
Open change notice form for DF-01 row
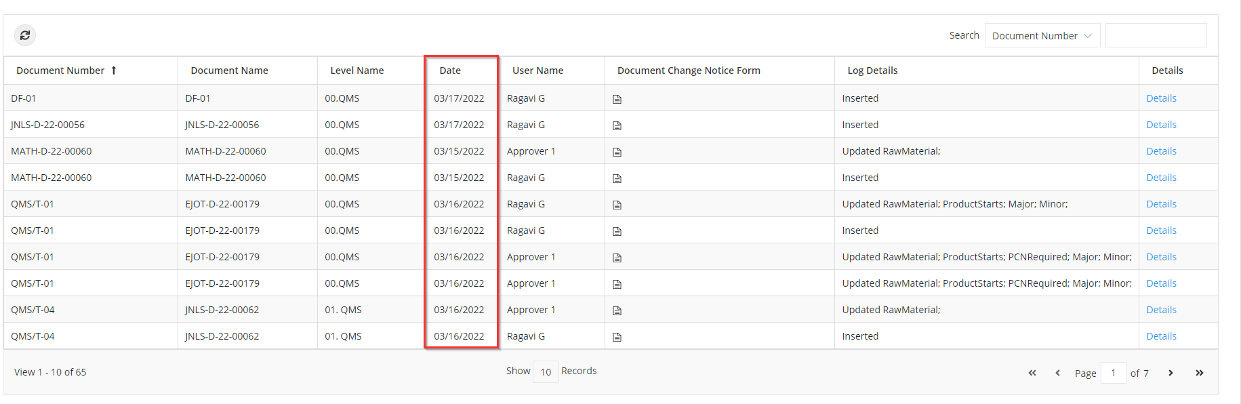(617, 99)
